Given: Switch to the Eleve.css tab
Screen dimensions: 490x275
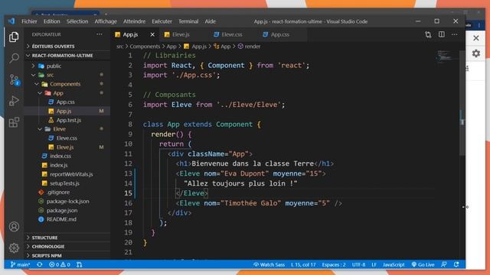Looking at the screenshot, I should pyautogui.click(x=232, y=34).
